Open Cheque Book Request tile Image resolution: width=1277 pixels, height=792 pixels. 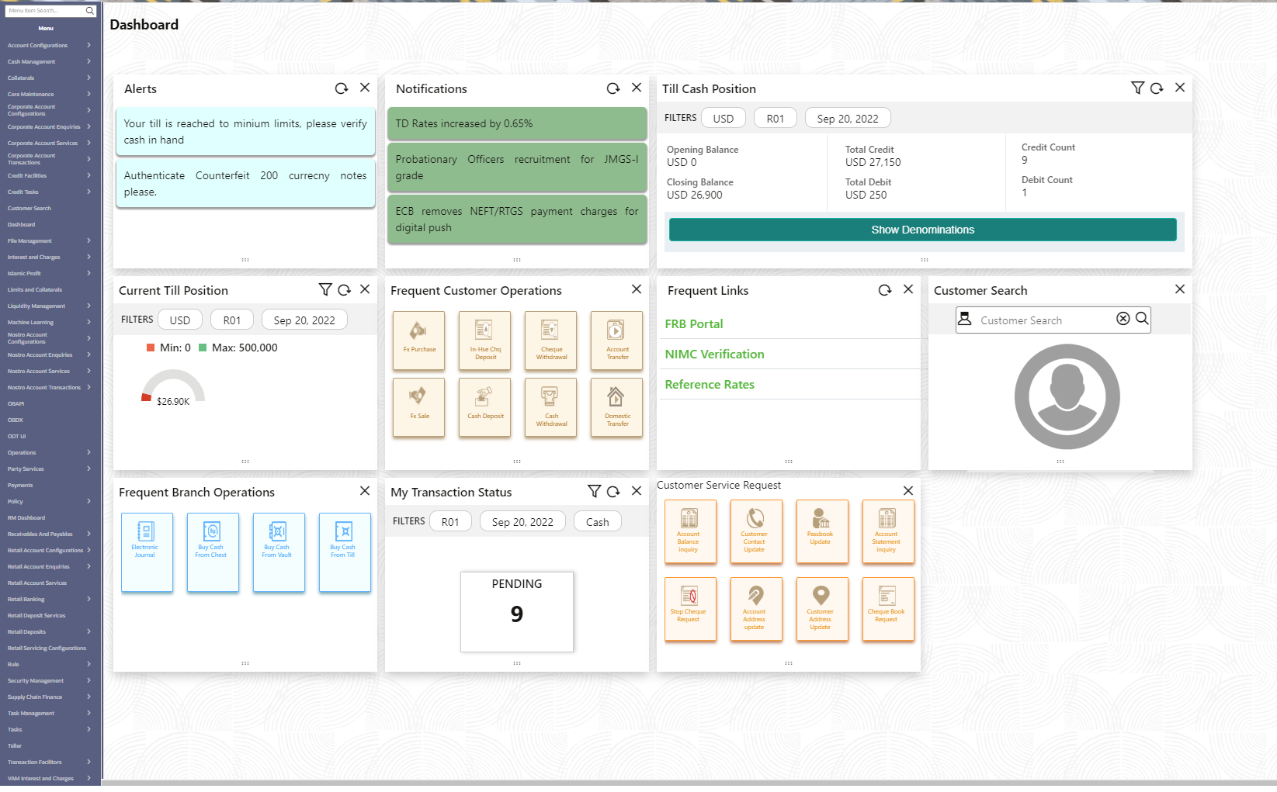[x=889, y=609]
